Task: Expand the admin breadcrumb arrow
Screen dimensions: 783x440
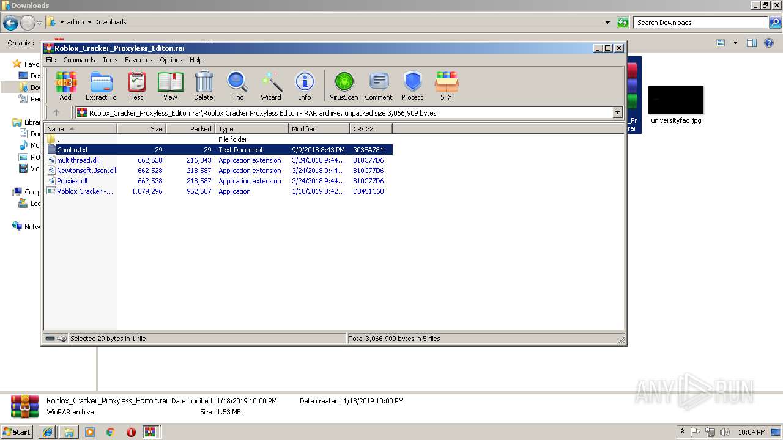Action: (x=89, y=23)
